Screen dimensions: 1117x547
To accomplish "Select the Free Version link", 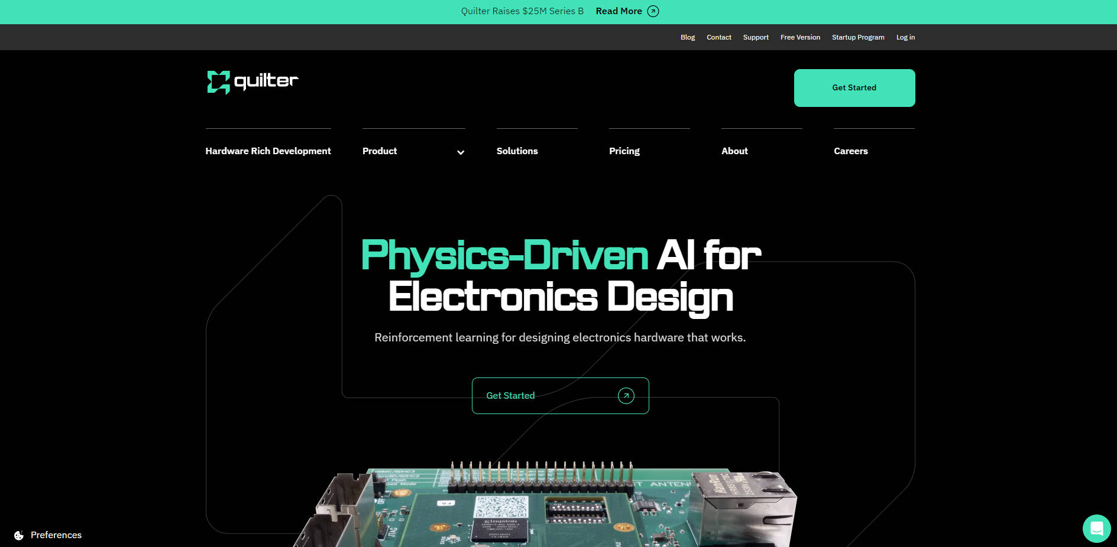I will point(800,37).
